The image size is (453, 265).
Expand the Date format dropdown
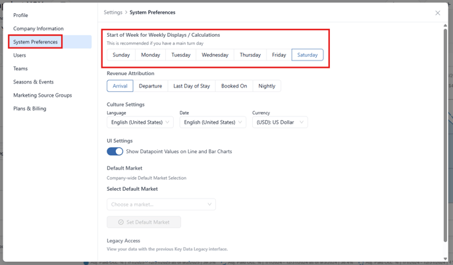coord(213,122)
